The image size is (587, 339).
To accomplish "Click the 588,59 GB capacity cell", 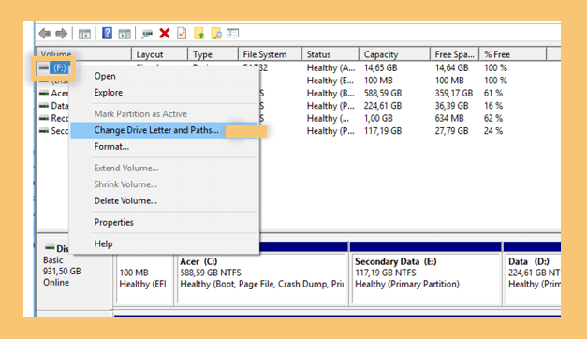I will click(x=383, y=93).
